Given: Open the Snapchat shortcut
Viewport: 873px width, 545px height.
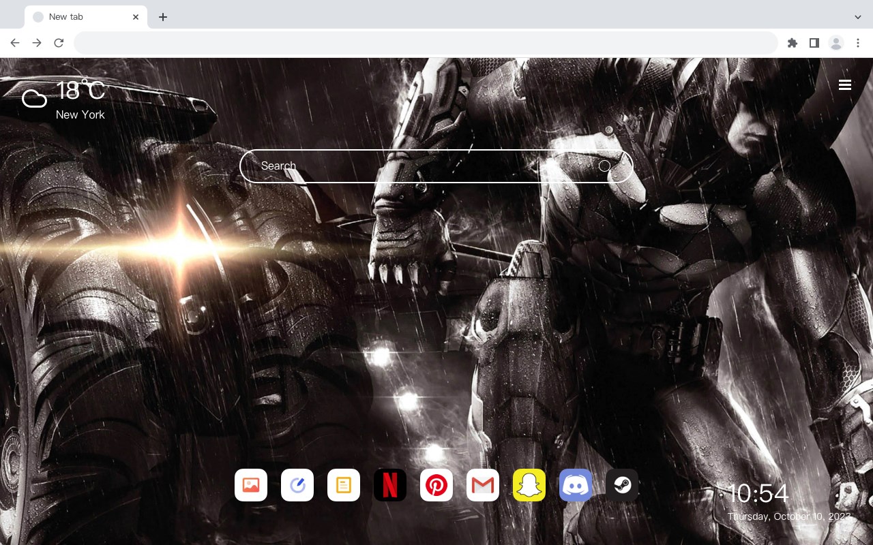Looking at the screenshot, I should point(529,485).
